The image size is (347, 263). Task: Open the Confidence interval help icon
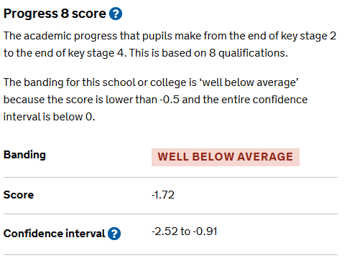pyautogui.click(x=114, y=234)
